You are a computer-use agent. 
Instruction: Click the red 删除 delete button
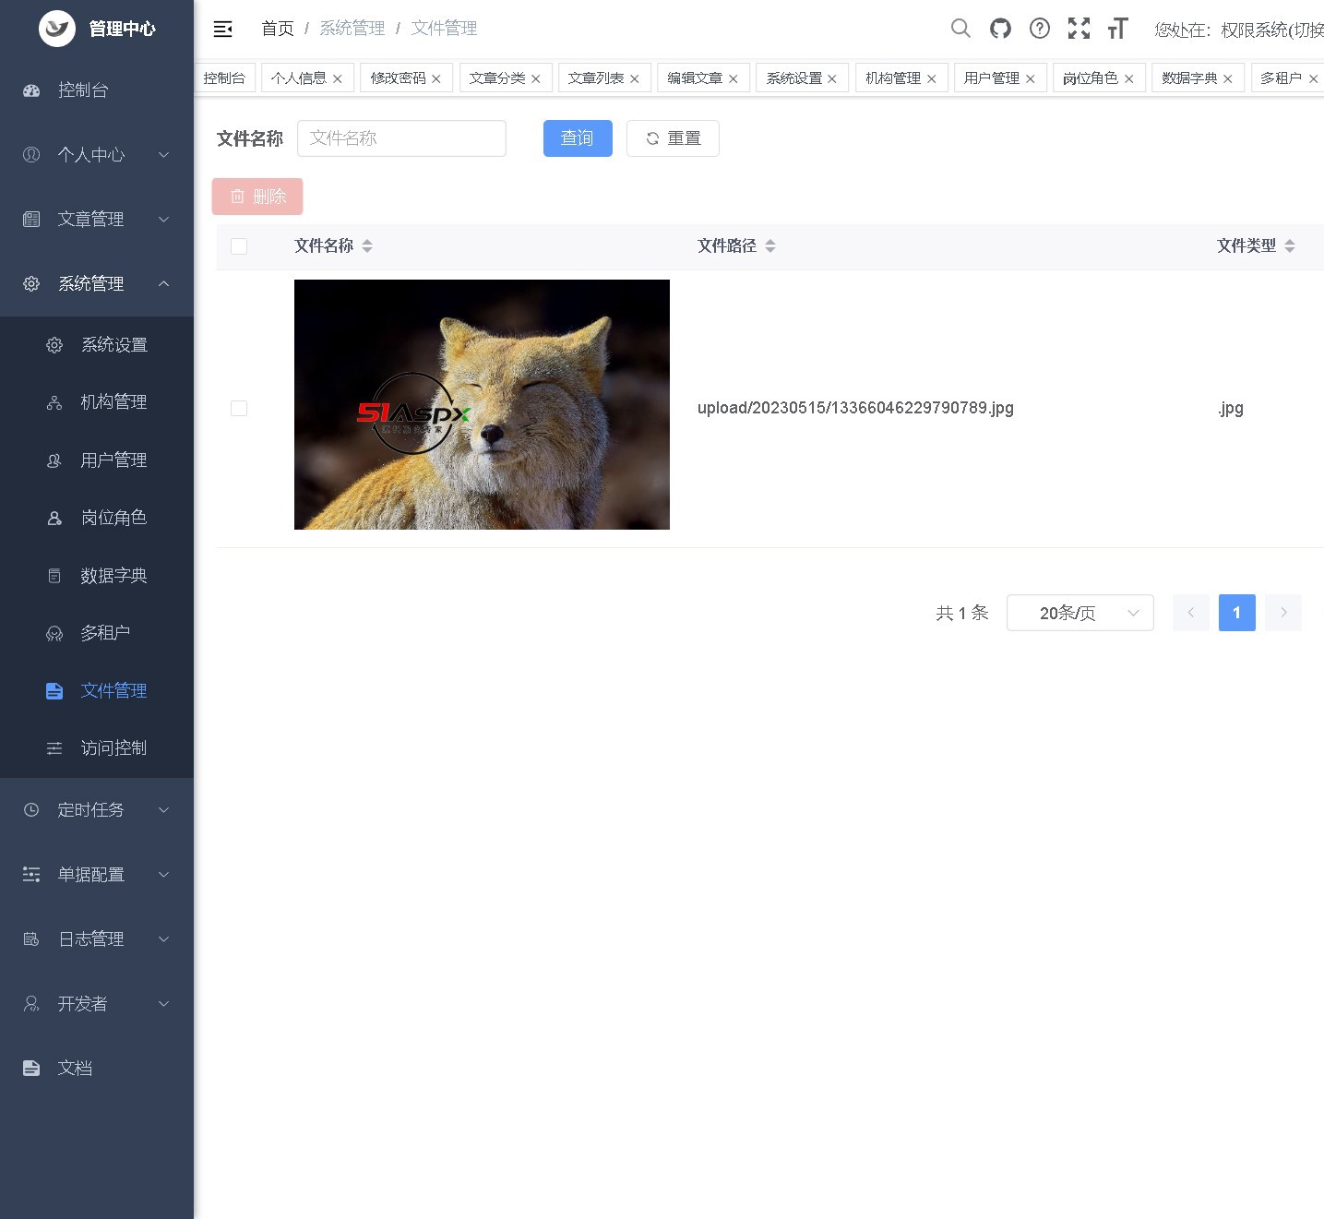click(x=257, y=197)
